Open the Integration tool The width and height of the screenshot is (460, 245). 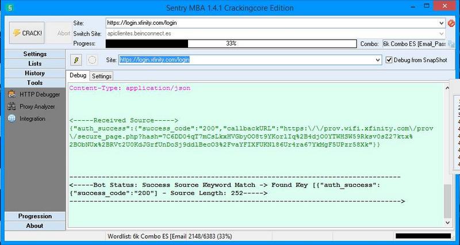point(26,118)
